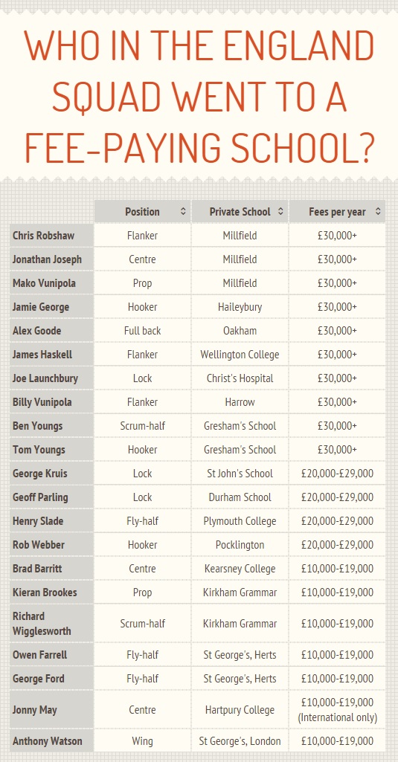Viewport: 398px width, 762px height.
Task: Sort table by the Position sort arrows
Action: tap(183, 211)
